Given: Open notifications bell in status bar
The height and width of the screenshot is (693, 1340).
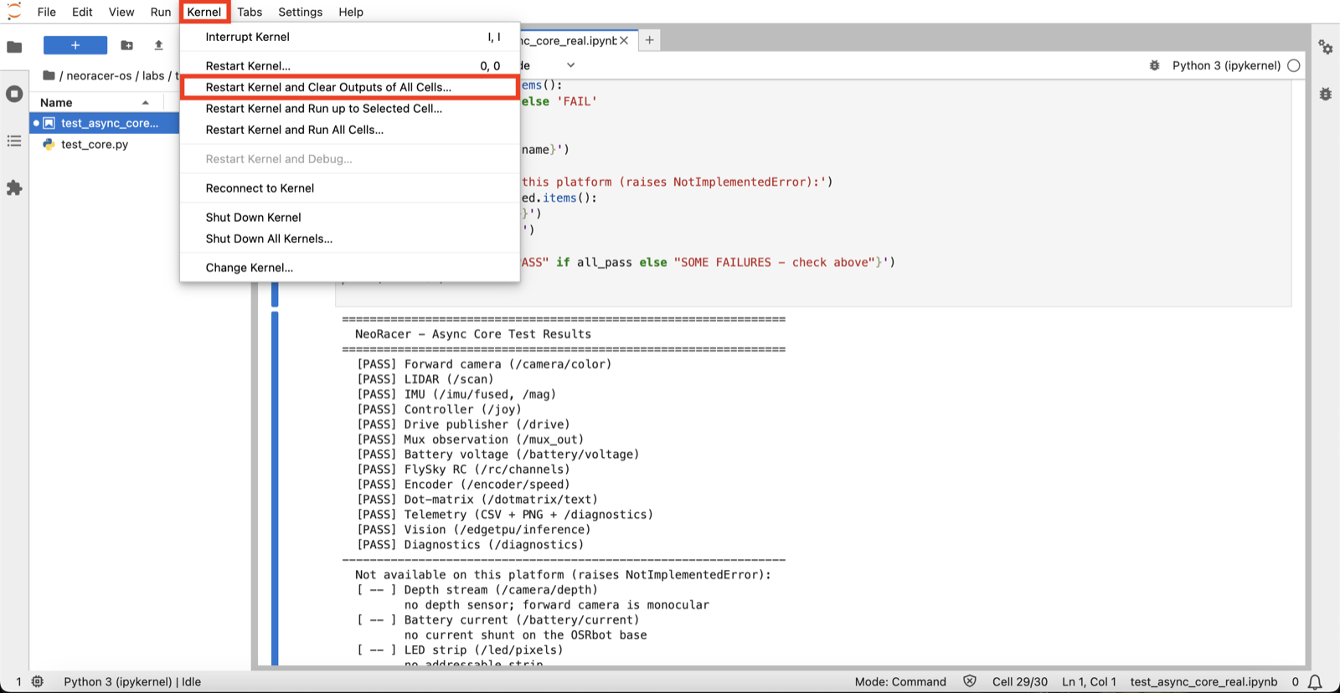Looking at the screenshot, I should [x=1316, y=681].
